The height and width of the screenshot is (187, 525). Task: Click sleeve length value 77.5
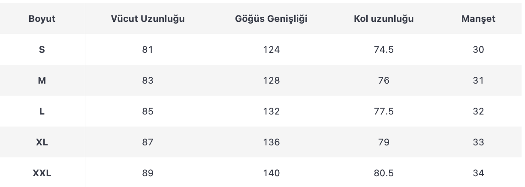(384, 112)
